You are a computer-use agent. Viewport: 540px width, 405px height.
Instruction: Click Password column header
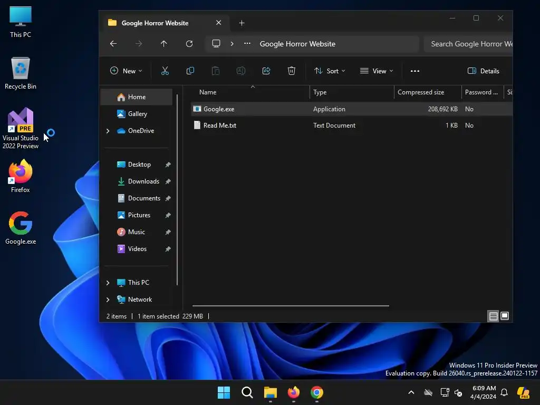[482, 92]
